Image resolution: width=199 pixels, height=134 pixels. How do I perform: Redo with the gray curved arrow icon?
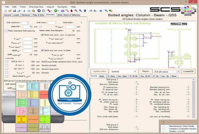[44, 11]
